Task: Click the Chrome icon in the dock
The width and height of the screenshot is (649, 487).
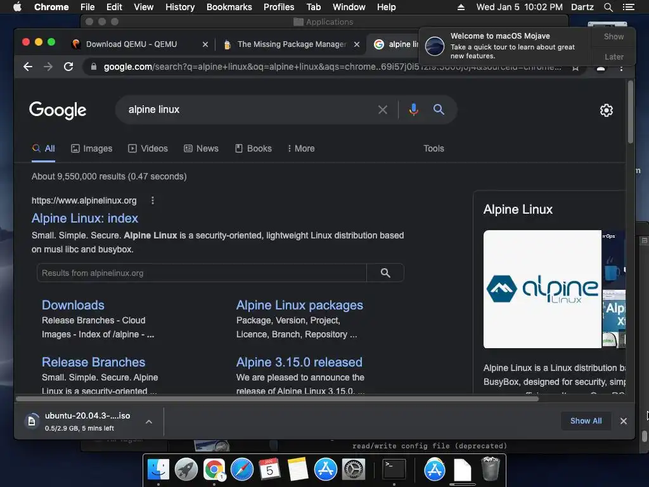Action: click(x=214, y=469)
